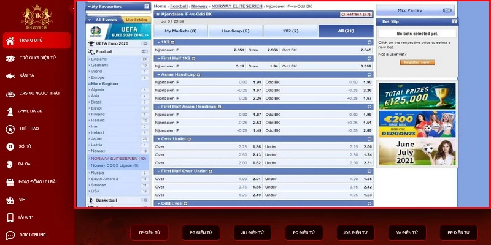The height and width of the screenshot is (245, 491).
Task: Refresh the First Half Over Under section
Action: [x=369, y=171]
